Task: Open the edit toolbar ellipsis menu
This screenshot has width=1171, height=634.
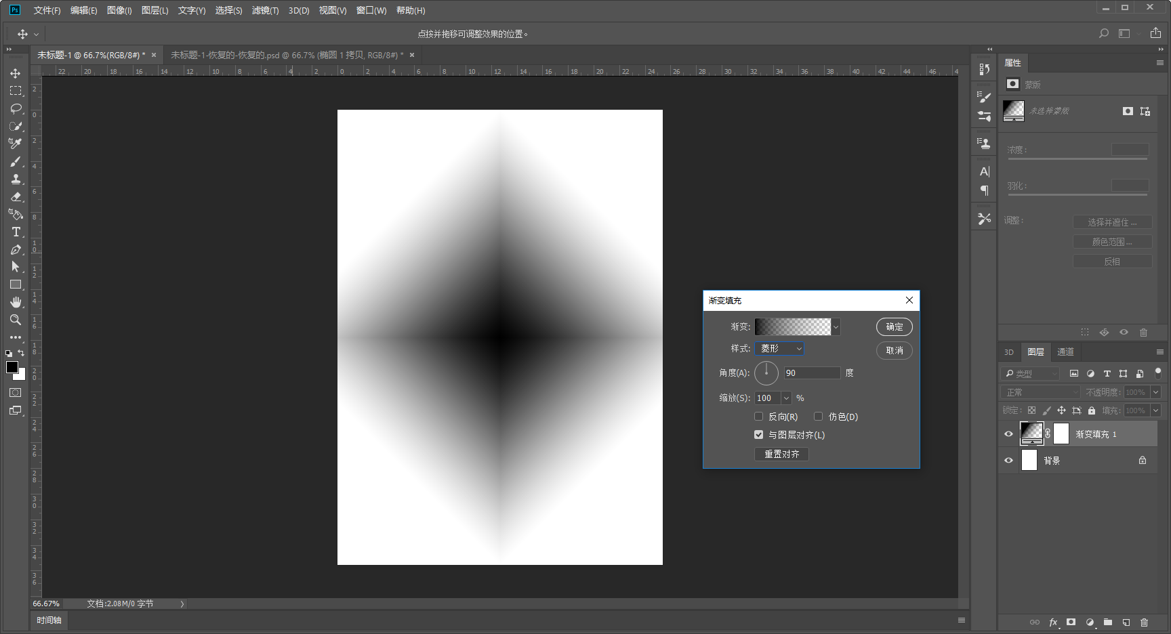Action: coord(16,337)
